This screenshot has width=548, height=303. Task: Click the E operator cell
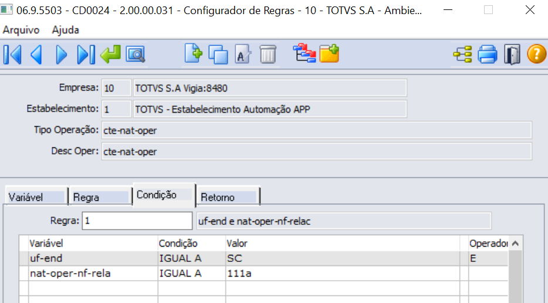point(488,258)
